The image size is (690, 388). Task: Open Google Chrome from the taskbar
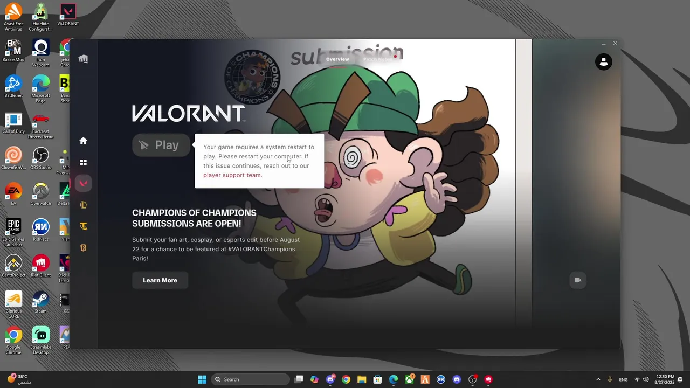(x=346, y=379)
